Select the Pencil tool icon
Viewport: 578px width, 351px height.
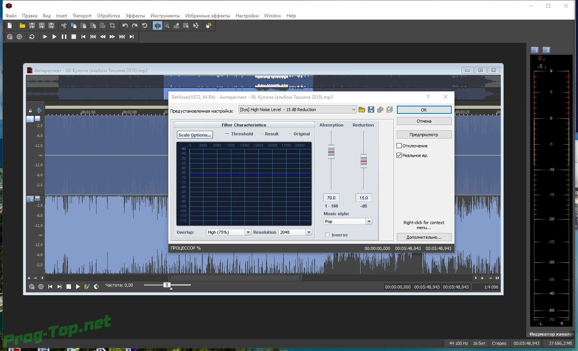coord(176,26)
